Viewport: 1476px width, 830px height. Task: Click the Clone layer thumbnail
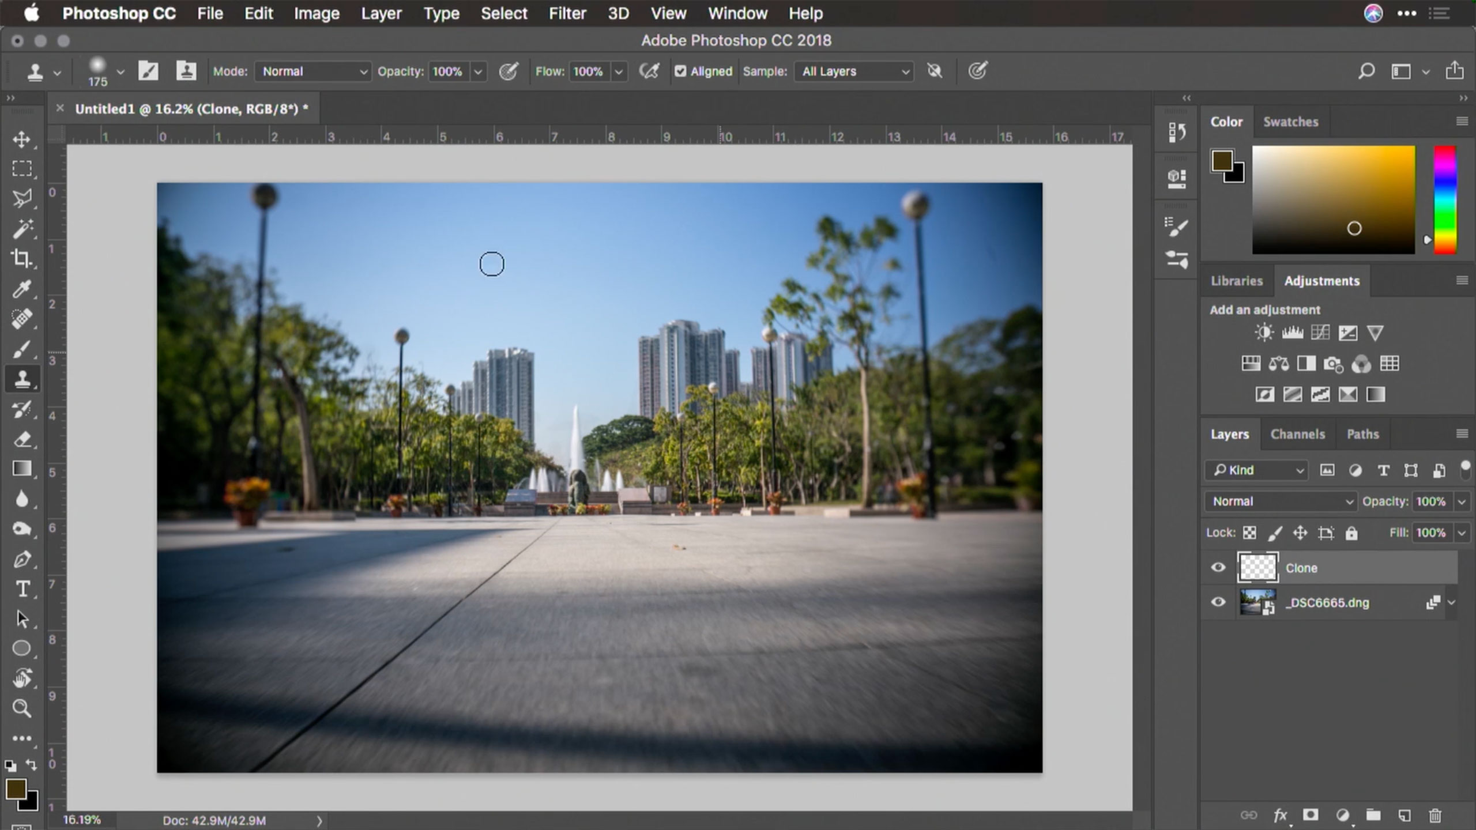tap(1257, 568)
